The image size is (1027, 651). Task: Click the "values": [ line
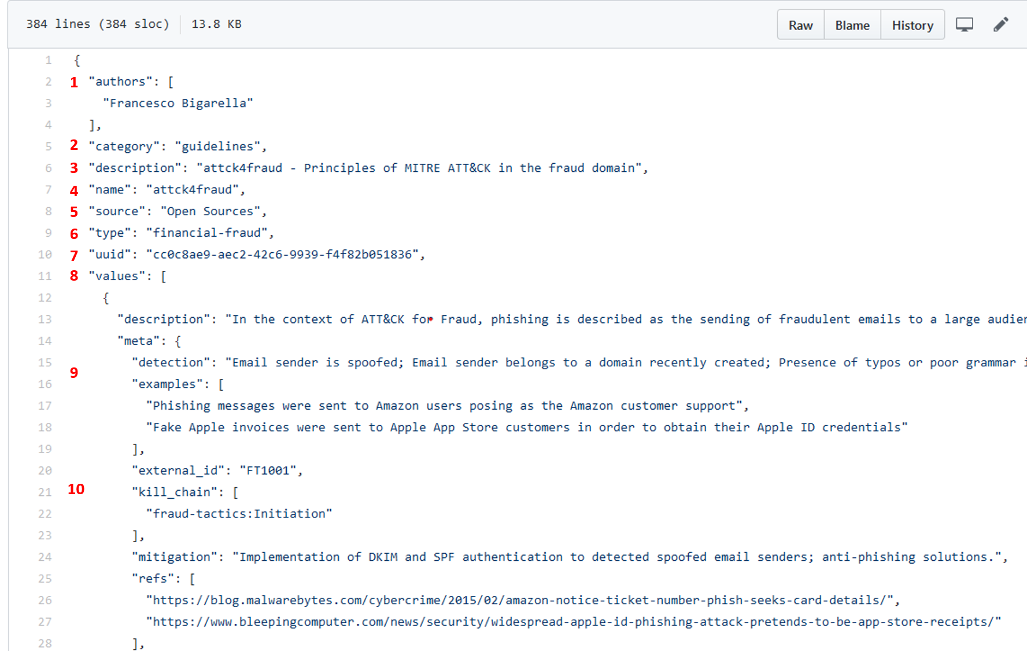(x=128, y=276)
